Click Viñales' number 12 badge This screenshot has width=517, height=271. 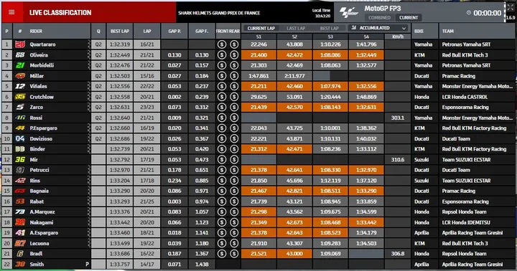click(x=20, y=86)
